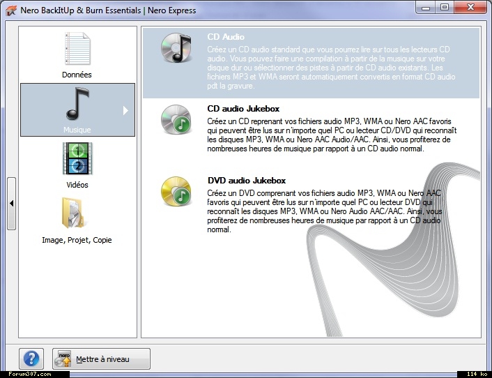
Task: Minimize the Nero Express window
Action: tap(426, 8)
